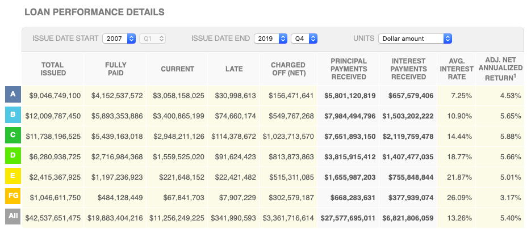
Task: Click the All row total issued amount
Action: [53, 217]
